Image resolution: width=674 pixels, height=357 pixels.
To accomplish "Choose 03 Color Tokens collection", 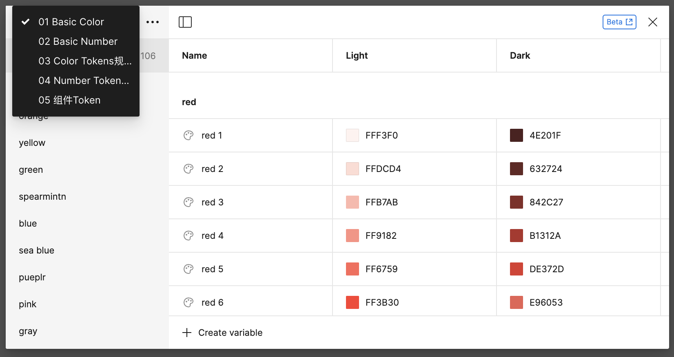I will pyautogui.click(x=85, y=61).
